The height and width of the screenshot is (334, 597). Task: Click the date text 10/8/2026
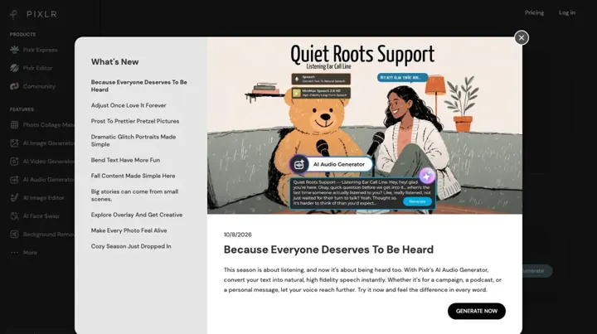(238, 235)
